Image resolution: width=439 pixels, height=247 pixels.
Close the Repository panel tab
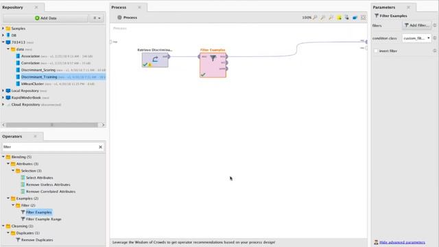(36, 8)
